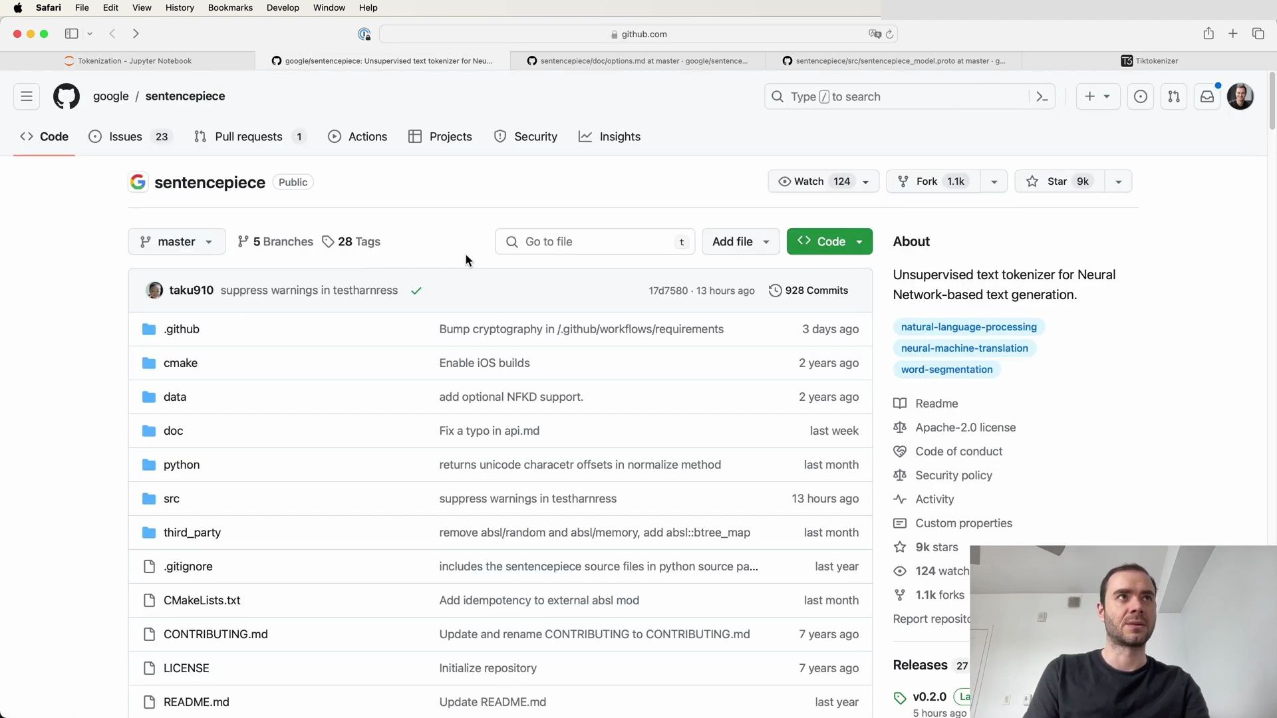The image size is (1277, 718).
Task: Click the Add file button
Action: click(x=740, y=241)
